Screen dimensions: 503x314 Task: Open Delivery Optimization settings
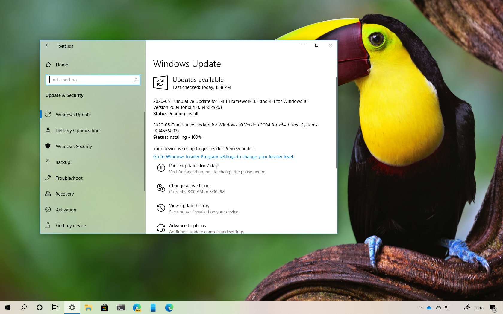click(77, 131)
